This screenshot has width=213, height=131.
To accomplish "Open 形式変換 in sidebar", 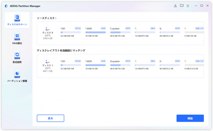I will tap(17, 58).
